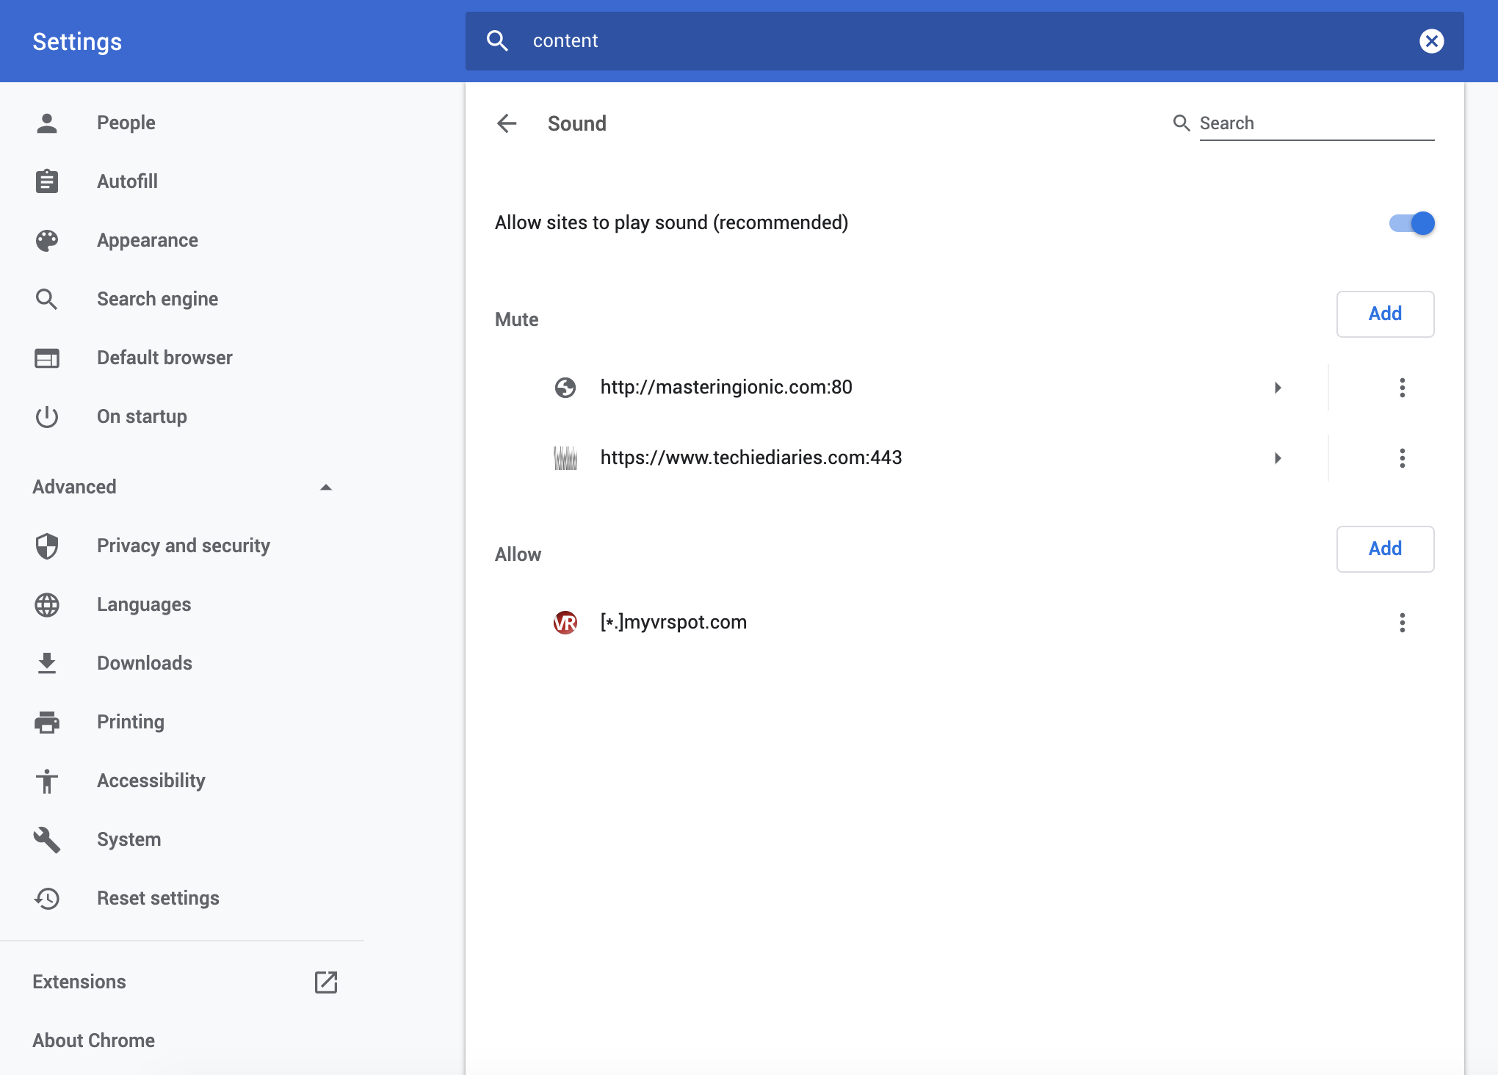Click the magnifier icon beside the Sound page's Search field

tap(1182, 123)
